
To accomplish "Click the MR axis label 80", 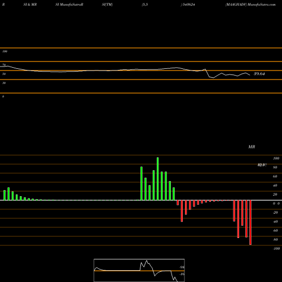I will (x=275, y=168).
